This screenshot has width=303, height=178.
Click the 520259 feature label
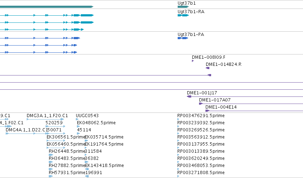pos(54,123)
